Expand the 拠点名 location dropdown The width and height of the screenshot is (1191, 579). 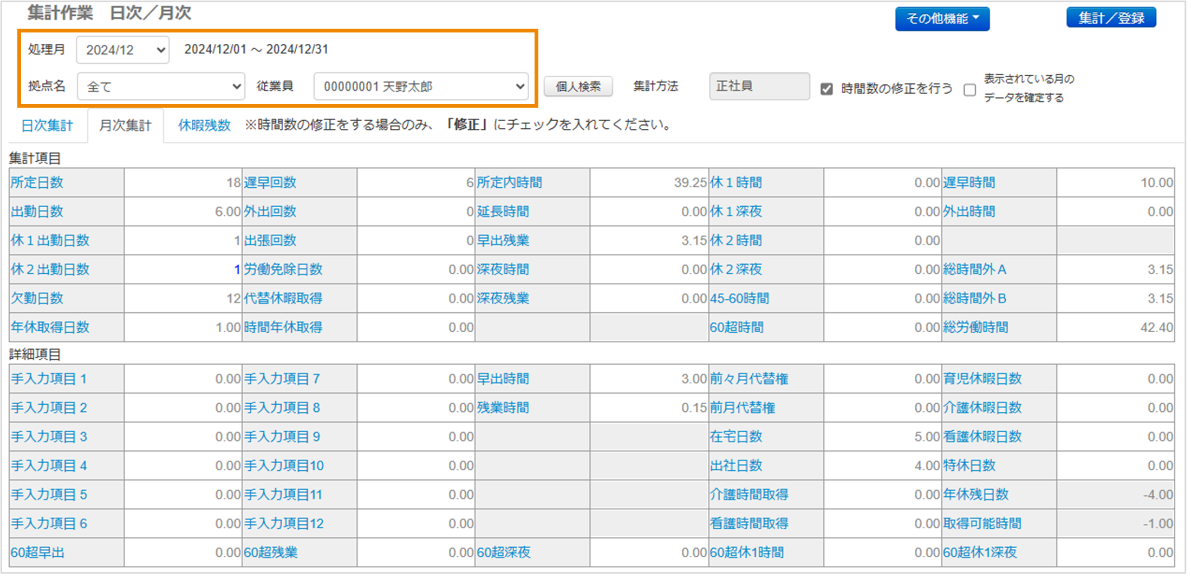click(x=161, y=87)
